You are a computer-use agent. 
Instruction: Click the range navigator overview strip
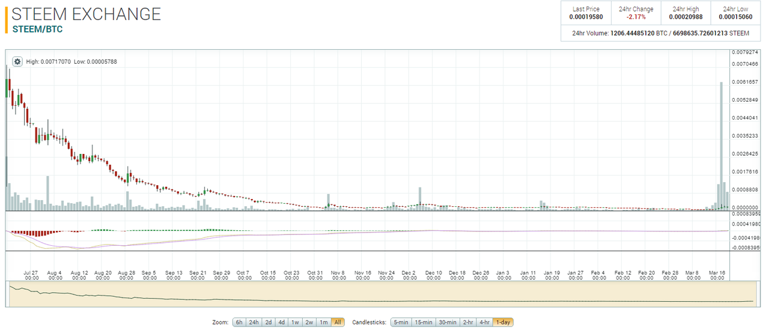[x=382, y=293]
